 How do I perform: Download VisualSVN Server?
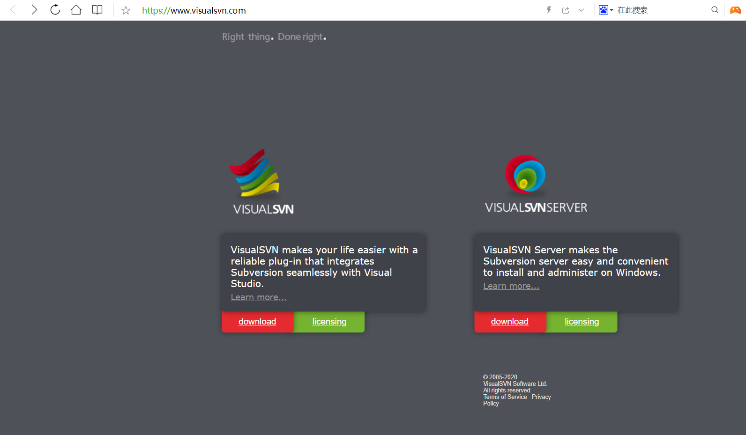tap(510, 322)
